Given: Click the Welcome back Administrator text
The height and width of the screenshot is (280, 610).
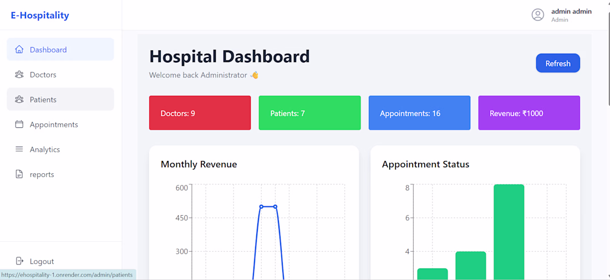Looking at the screenshot, I should pos(204,75).
